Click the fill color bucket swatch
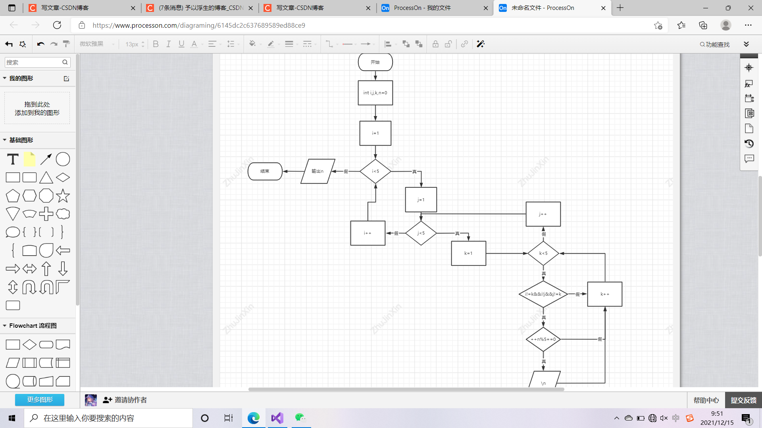Image resolution: width=762 pixels, height=428 pixels. click(x=252, y=44)
